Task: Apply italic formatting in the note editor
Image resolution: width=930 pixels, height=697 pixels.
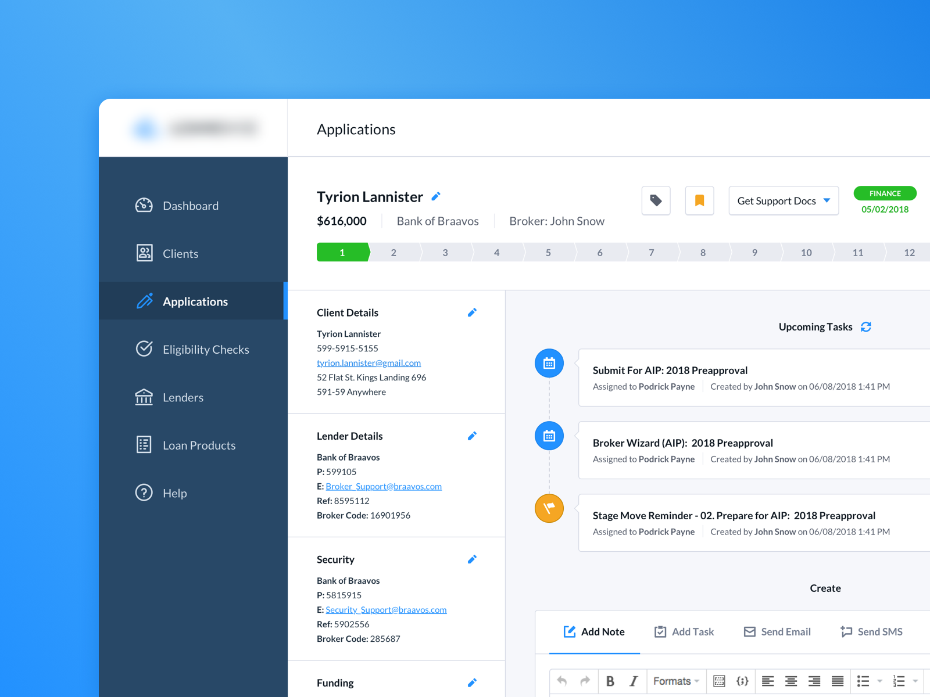Action: [x=634, y=681]
